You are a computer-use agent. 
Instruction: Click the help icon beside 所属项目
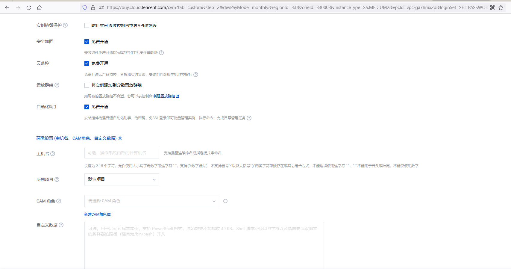(57, 179)
